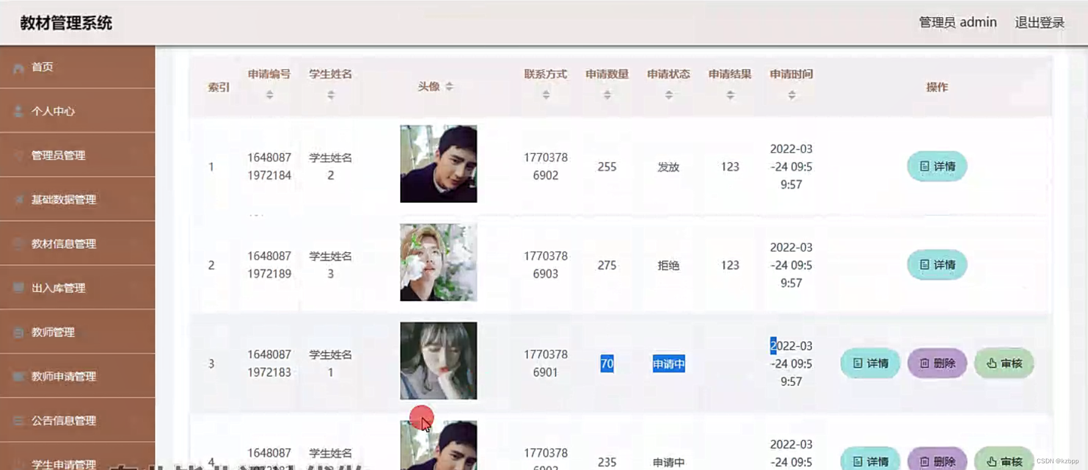Viewport: 1088px width, 470px height.
Task: Open the avatar thumbnail in row 3
Action: [x=439, y=361]
